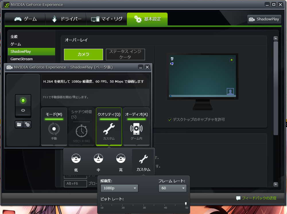This screenshot has height=214, width=287.
Task: Click the クオリティ(Q) wrench icon
Action: click(109, 129)
